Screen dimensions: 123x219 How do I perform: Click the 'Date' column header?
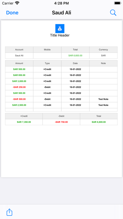(x=75, y=63)
